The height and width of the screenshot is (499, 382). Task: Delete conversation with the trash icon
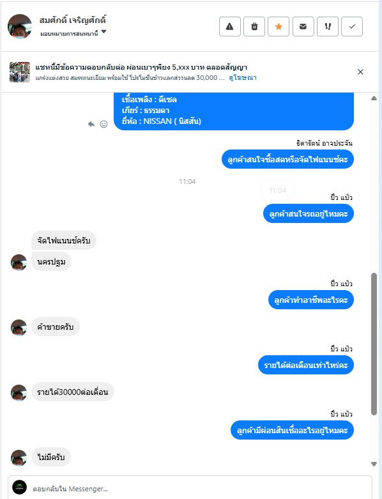tap(254, 26)
